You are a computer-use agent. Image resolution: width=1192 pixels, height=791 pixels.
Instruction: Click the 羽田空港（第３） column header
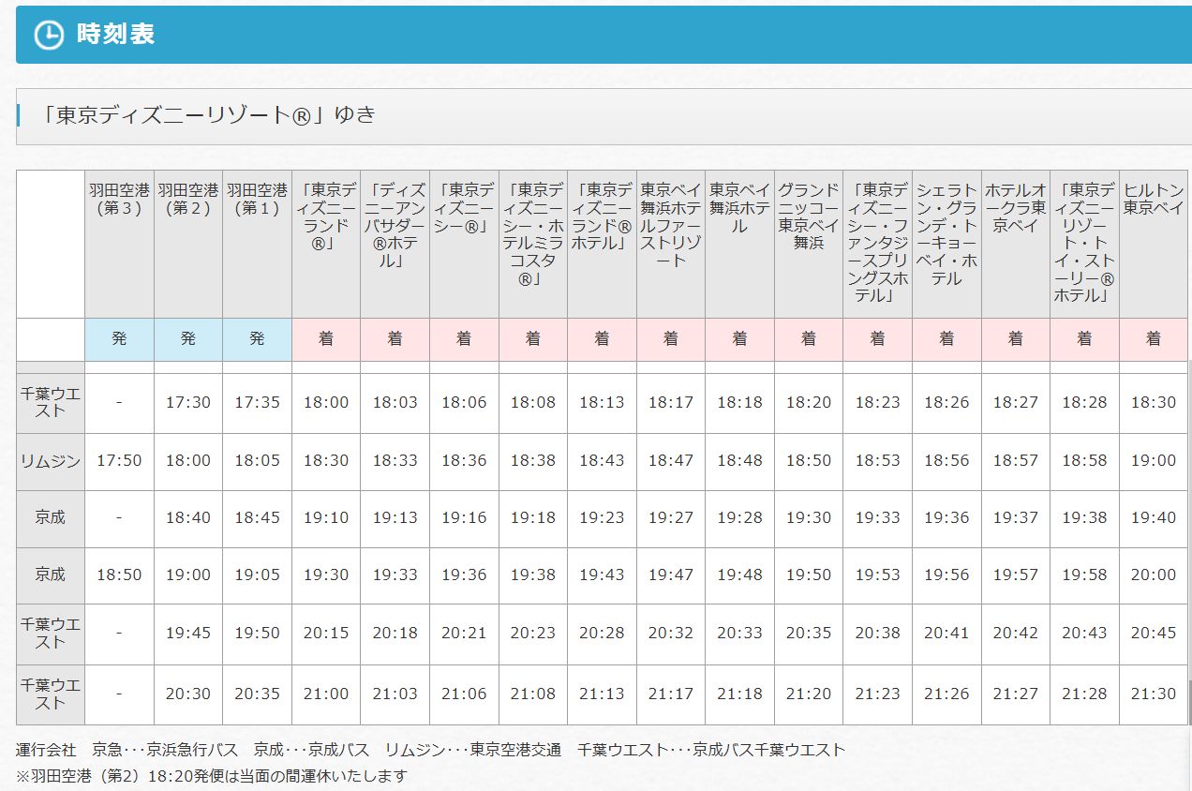point(119,244)
